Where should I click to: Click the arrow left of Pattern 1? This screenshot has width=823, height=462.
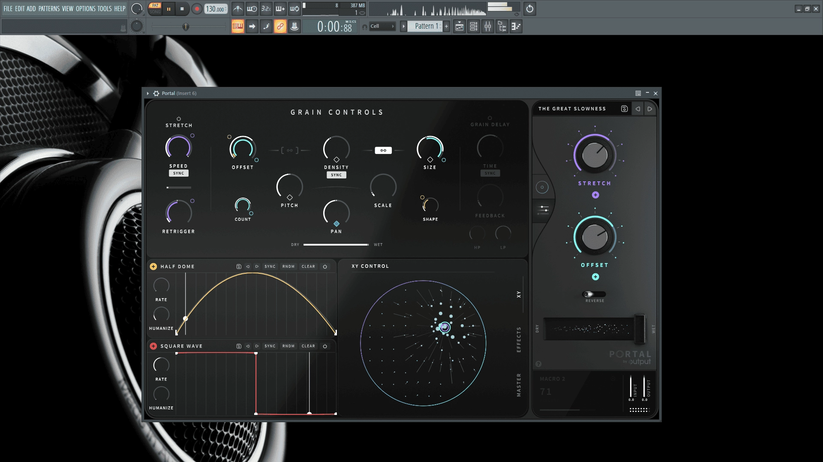403,27
